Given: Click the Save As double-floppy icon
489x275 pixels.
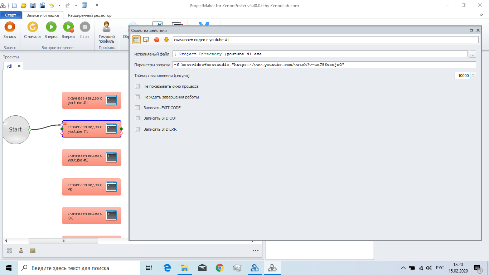Looking at the screenshot, I should 42,5.
